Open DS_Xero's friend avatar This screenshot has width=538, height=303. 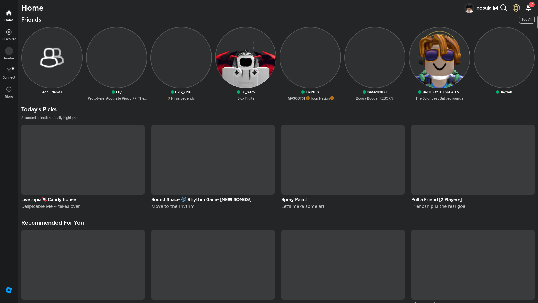246,58
